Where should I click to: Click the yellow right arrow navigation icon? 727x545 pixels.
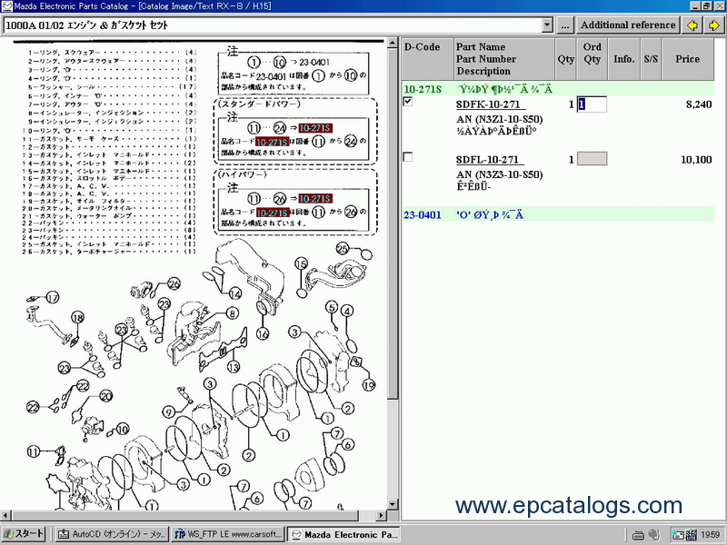[x=713, y=25]
